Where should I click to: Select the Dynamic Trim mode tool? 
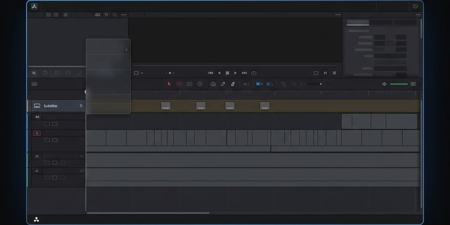tap(189, 84)
